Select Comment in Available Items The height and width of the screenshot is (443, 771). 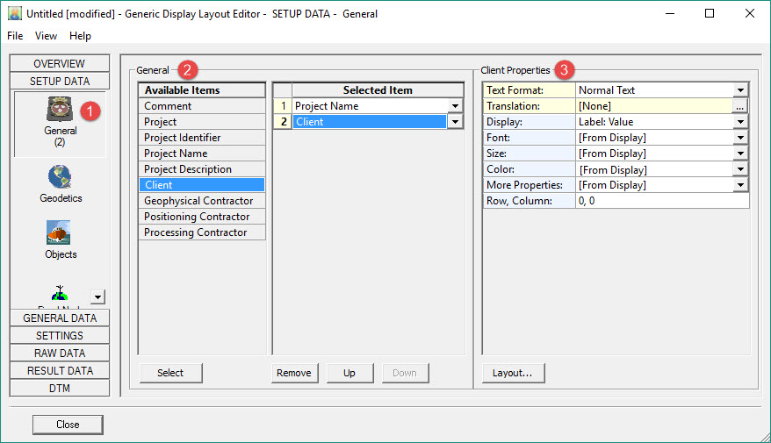click(202, 106)
